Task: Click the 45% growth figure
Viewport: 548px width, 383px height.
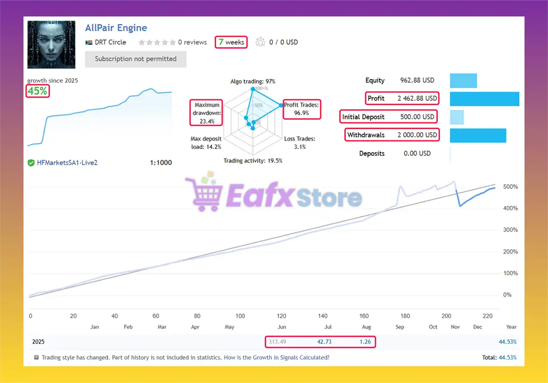Action: (x=38, y=91)
